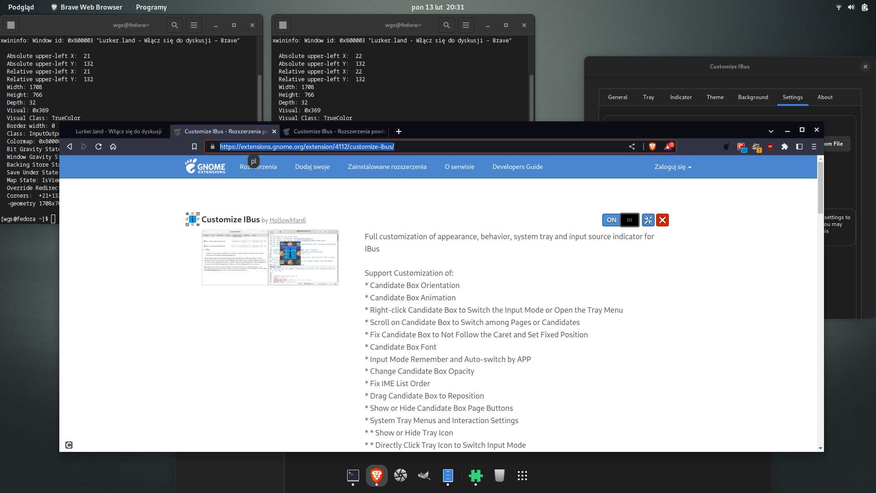Go back using Brave's back arrow
Viewport: 876px width, 493px height.
pyautogui.click(x=70, y=147)
